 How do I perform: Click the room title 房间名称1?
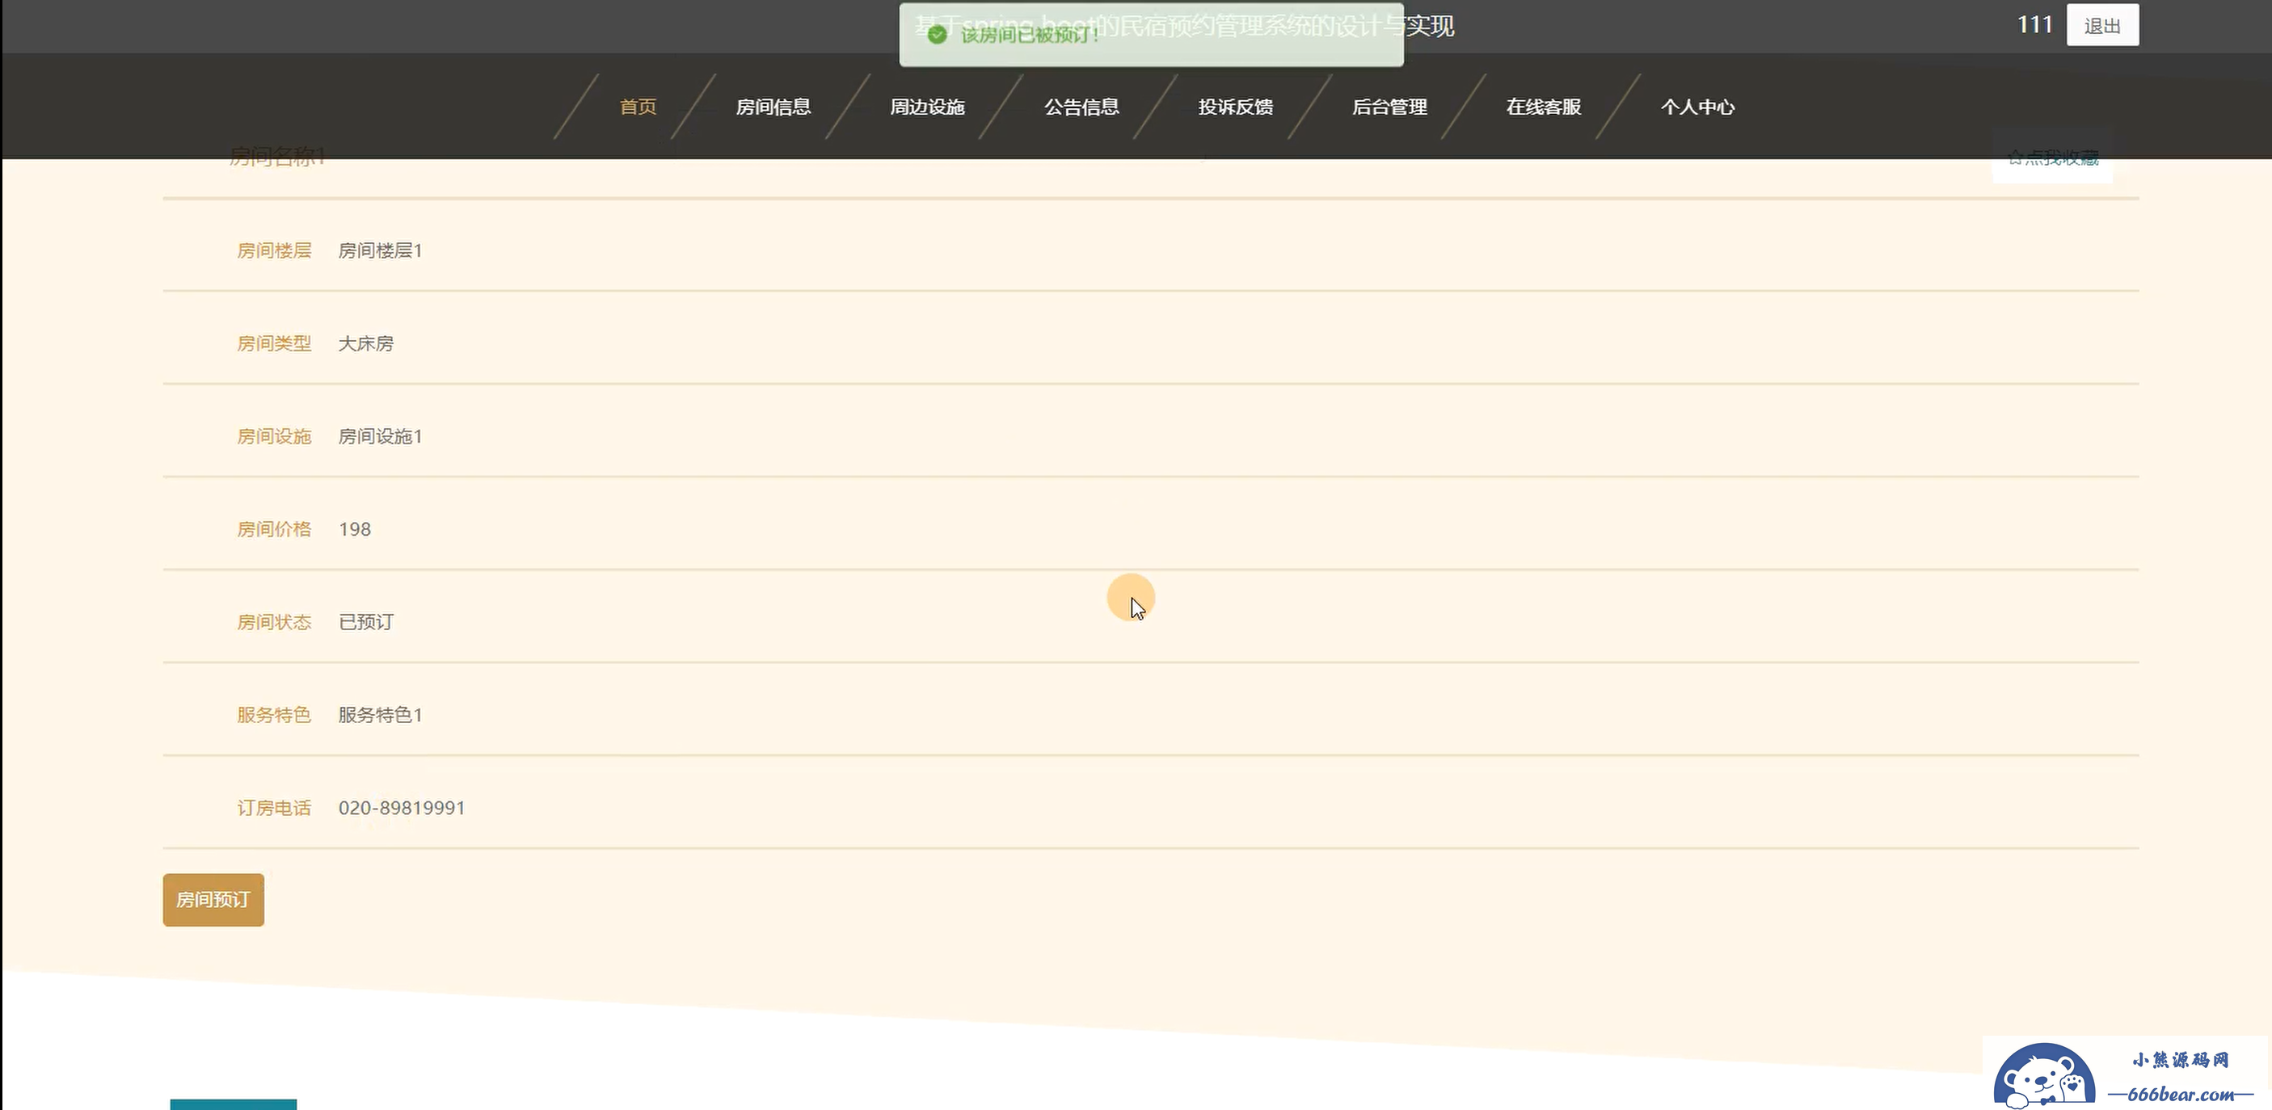(278, 157)
